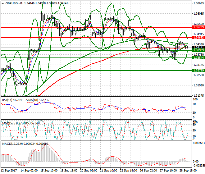Image resolution: width=205 pixels, height=174 pixels.
Task: Click the 18 Sep 18:00 time axis label
Action: pyautogui.click(x=69, y=171)
